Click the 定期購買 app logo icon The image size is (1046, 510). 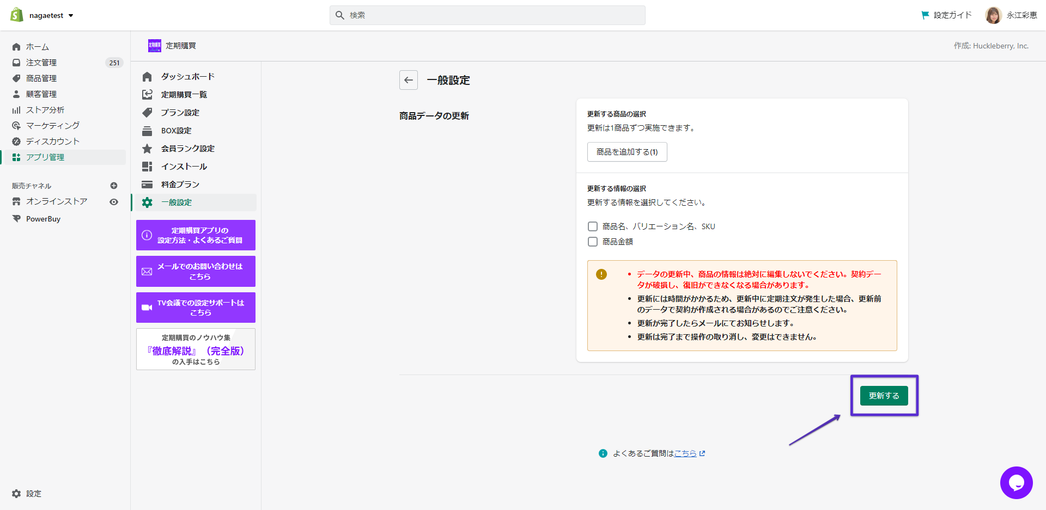pos(155,46)
